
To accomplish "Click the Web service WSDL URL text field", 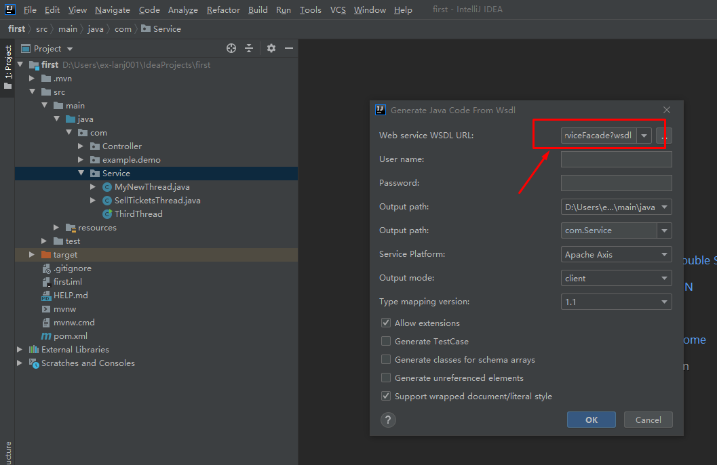I will click(598, 136).
